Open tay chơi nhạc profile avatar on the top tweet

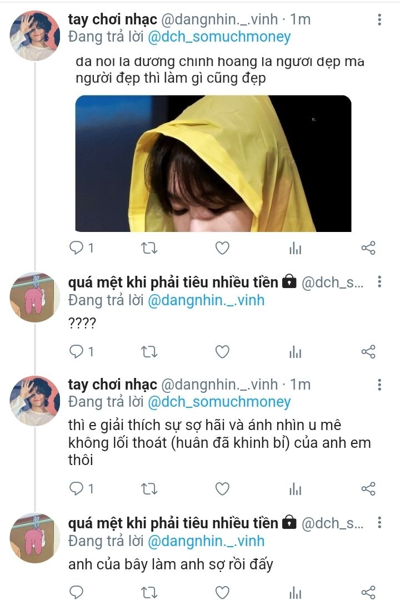pos(35,36)
